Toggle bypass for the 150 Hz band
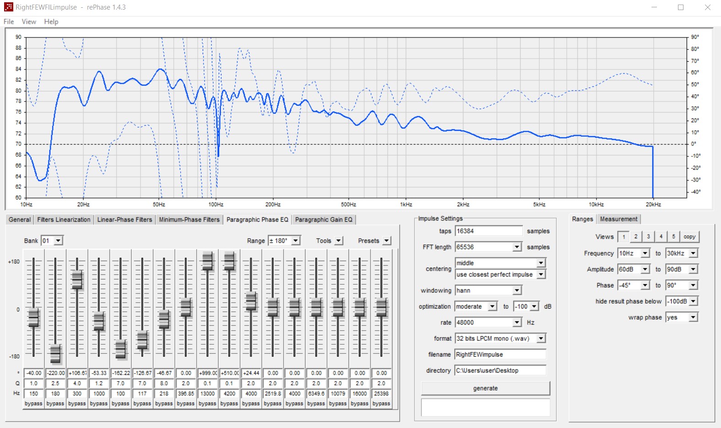 (x=33, y=404)
